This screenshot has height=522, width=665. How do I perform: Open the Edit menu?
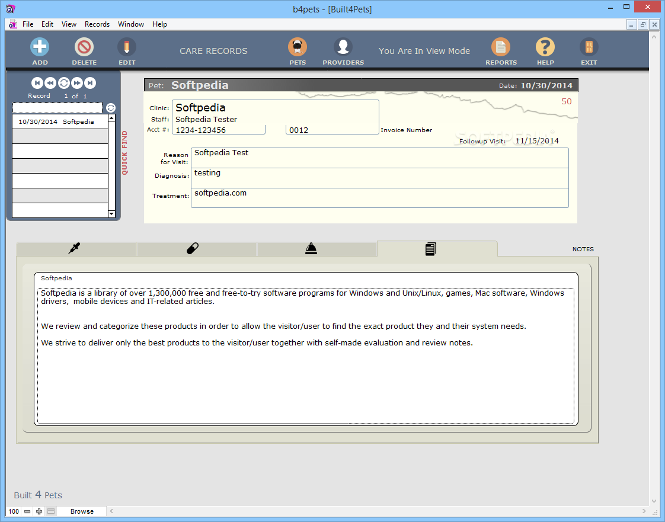(47, 24)
